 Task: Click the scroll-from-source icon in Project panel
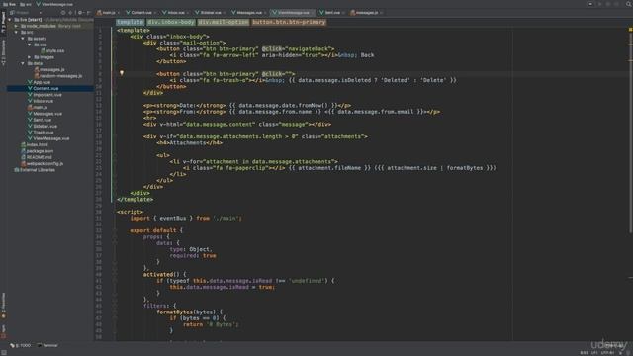[63, 13]
